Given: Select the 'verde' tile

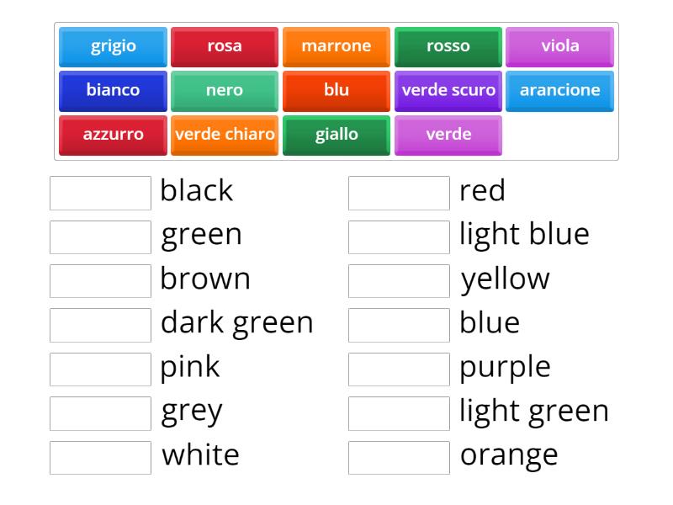Looking at the screenshot, I should (x=448, y=134).
